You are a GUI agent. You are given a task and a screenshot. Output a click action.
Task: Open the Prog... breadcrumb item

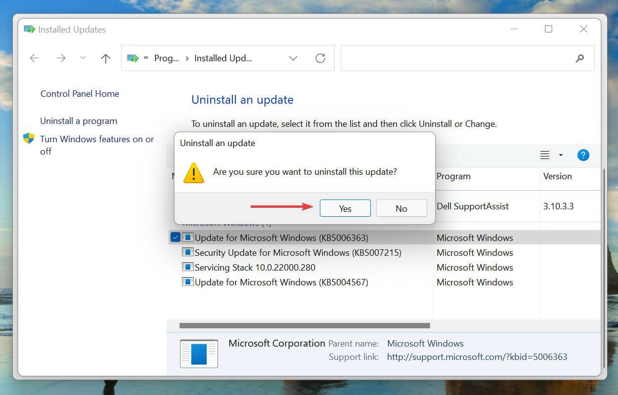[167, 58]
